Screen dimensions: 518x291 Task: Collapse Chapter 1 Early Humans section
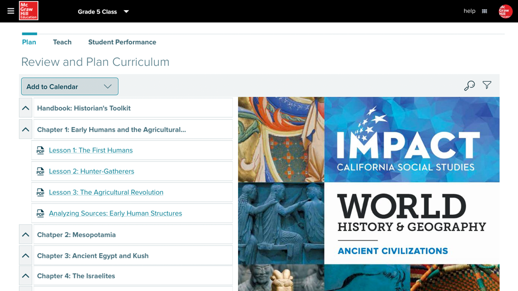click(x=26, y=129)
